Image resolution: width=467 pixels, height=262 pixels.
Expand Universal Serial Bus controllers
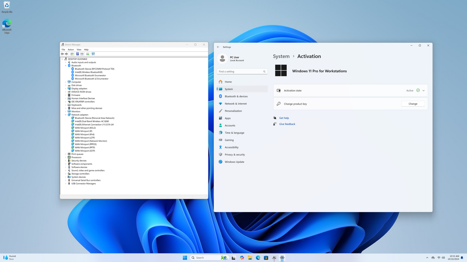(x=66, y=180)
